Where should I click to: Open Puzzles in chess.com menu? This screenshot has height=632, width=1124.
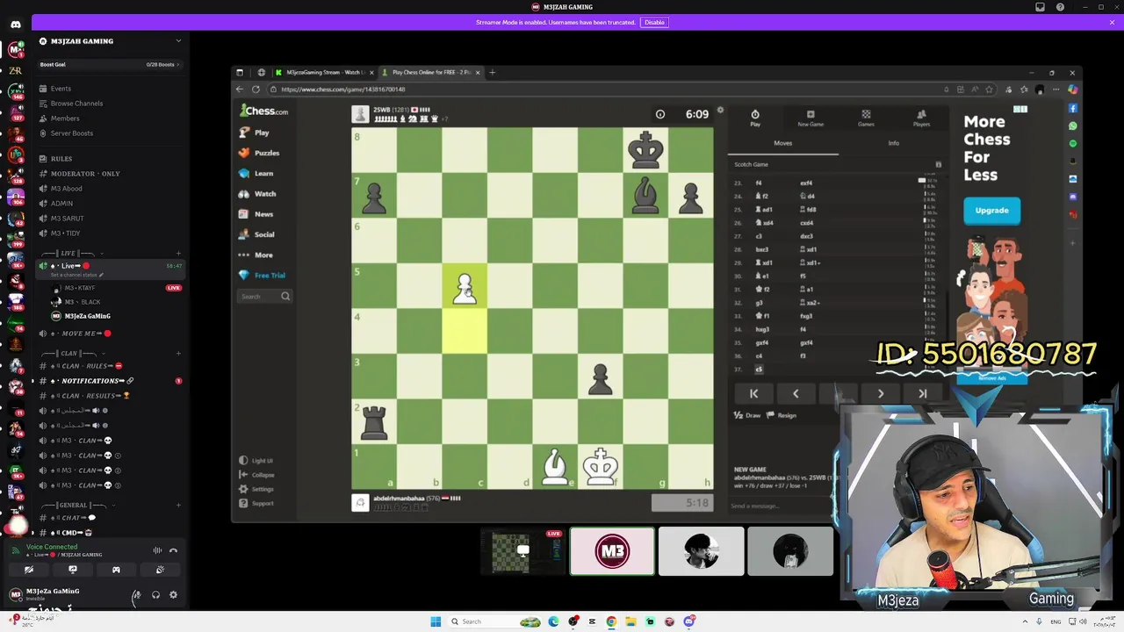pos(266,153)
